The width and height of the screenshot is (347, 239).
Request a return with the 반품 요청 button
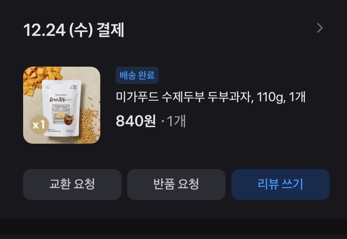[x=176, y=184]
